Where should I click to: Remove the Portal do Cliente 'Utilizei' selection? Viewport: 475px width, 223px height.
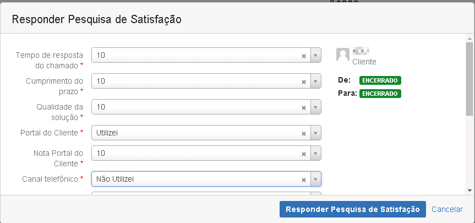coord(303,133)
